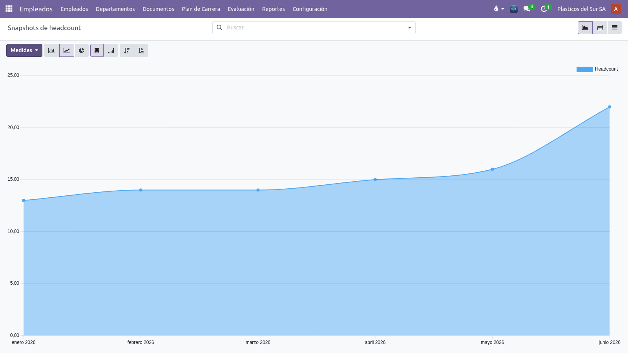The height and width of the screenshot is (353, 628).
Task: Toggle cumulative chart mode
Action: [111, 50]
